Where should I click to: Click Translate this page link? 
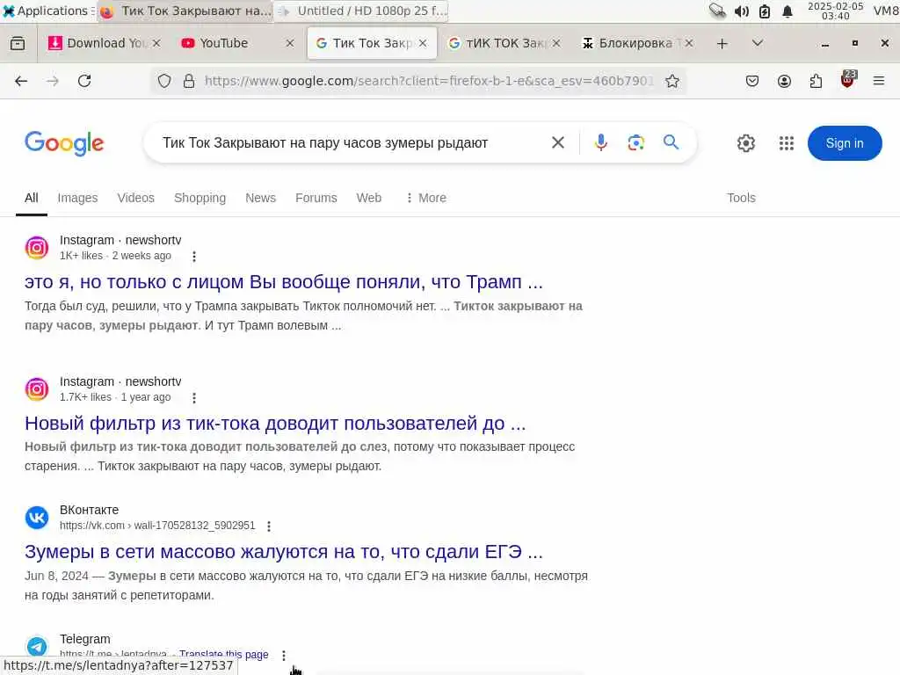pyautogui.click(x=223, y=654)
